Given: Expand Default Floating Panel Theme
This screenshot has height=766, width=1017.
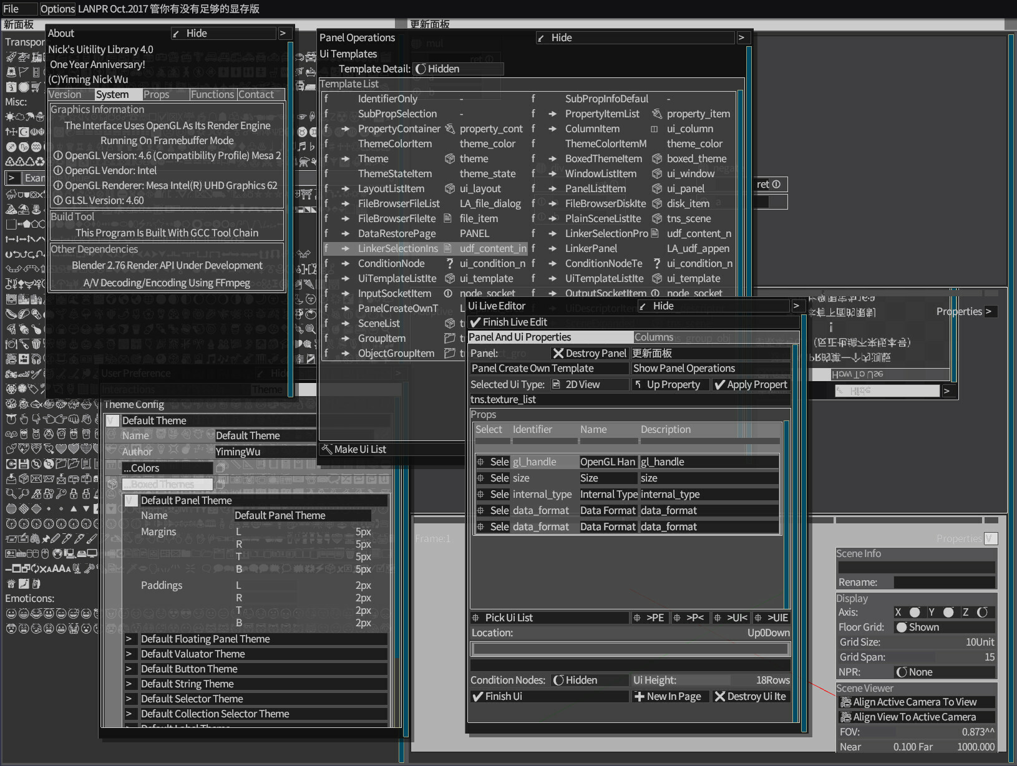Looking at the screenshot, I should 130,639.
